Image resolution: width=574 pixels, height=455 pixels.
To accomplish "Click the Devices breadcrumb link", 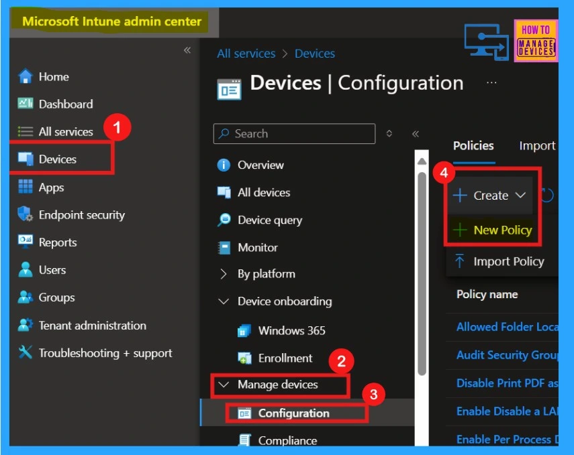I will point(315,54).
